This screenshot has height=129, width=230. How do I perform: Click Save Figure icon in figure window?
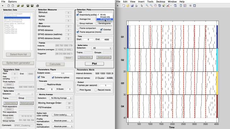click(x=132, y=6)
